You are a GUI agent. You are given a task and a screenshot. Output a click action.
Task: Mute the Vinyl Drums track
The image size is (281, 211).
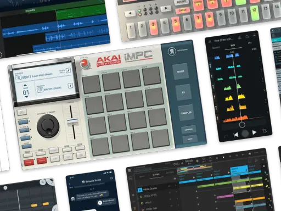point(169,186)
